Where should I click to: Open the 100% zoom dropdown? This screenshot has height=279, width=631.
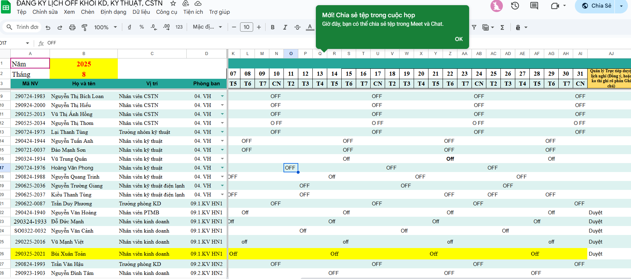click(x=105, y=28)
